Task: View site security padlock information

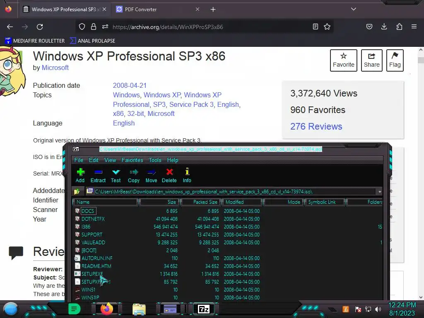Action: point(94,27)
